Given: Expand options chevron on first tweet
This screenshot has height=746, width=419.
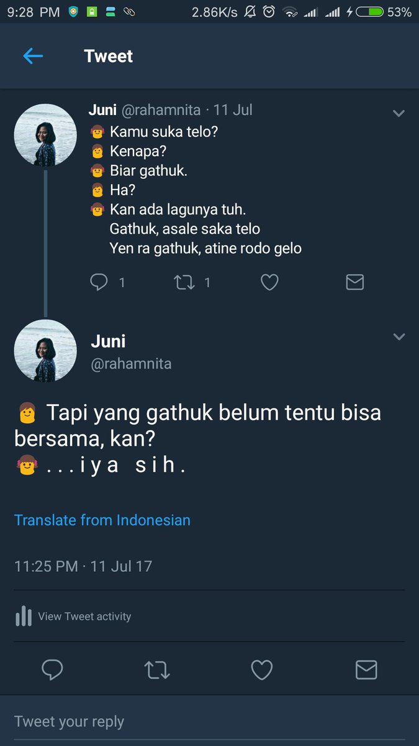Looking at the screenshot, I should (399, 113).
